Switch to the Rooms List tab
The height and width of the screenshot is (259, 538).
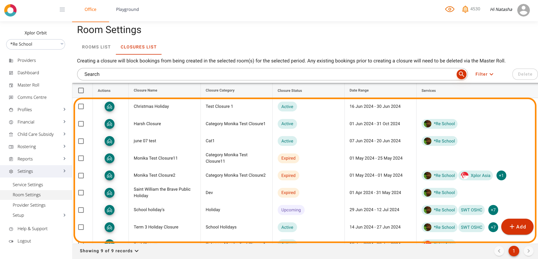pos(96,47)
